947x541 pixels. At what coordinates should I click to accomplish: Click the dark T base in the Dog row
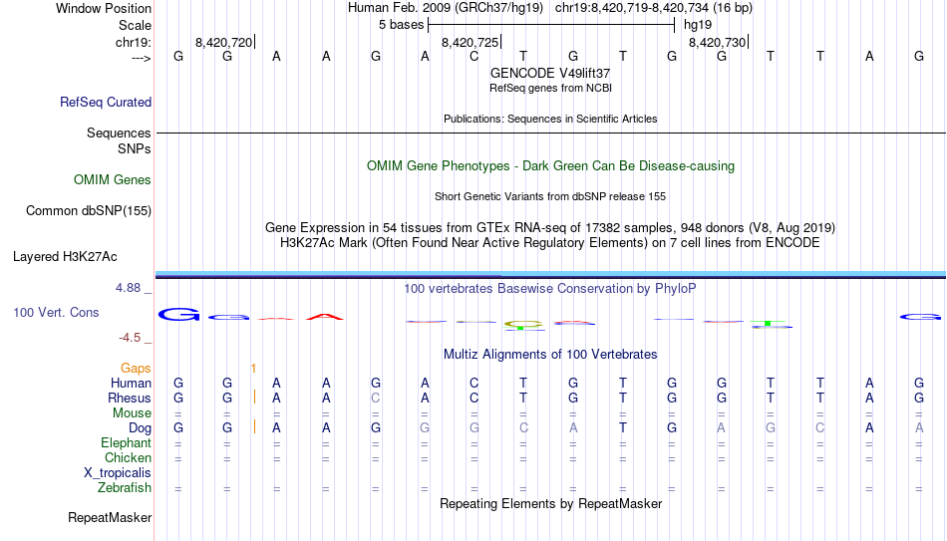(x=623, y=428)
